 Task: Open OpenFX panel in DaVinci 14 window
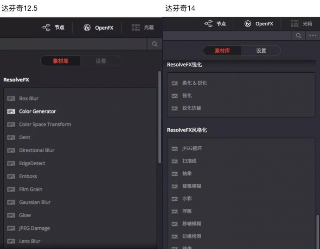pyautogui.click(x=259, y=24)
